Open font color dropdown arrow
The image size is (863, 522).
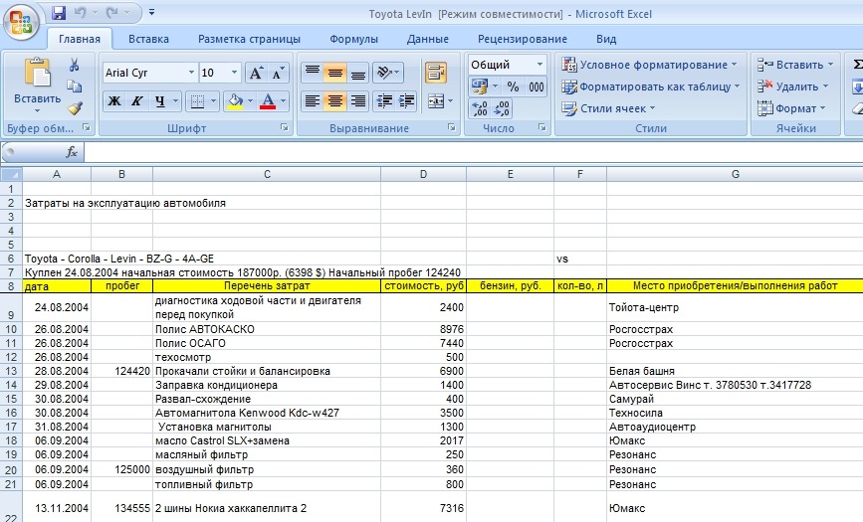pyautogui.click(x=284, y=101)
